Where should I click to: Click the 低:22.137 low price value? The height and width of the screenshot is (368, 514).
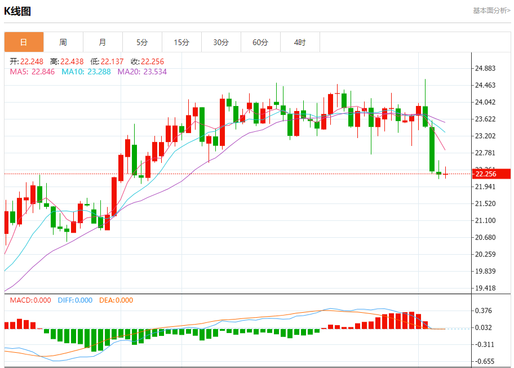pyautogui.click(x=107, y=61)
